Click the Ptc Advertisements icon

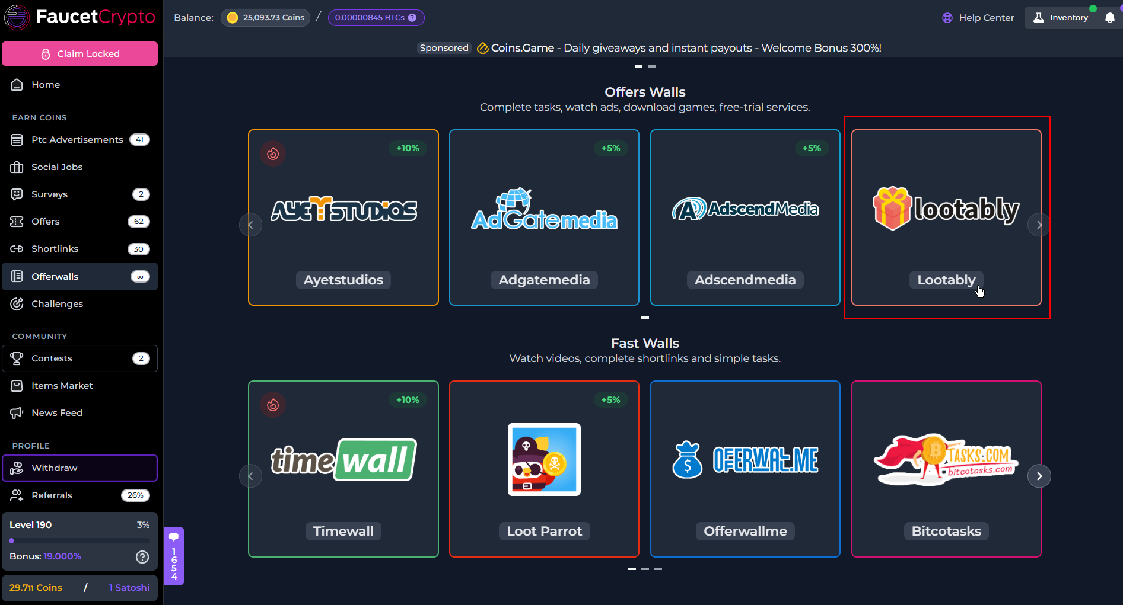coord(17,140)
